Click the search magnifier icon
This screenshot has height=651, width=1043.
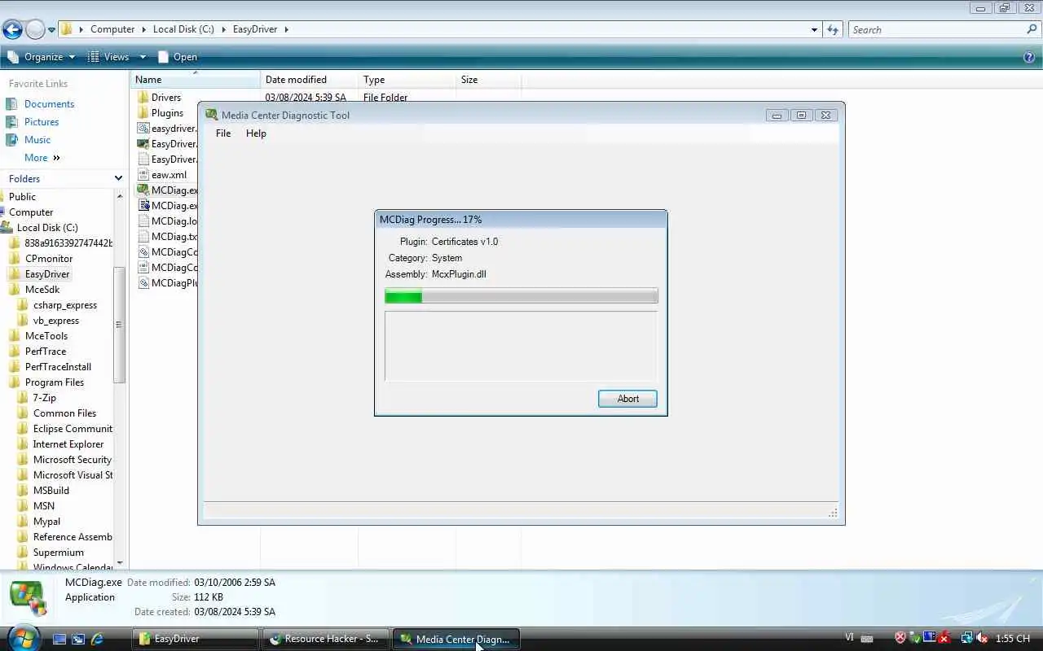1032,29
